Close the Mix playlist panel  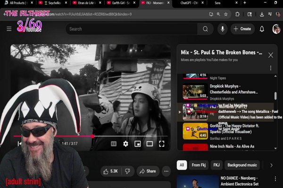pos(271,55)
